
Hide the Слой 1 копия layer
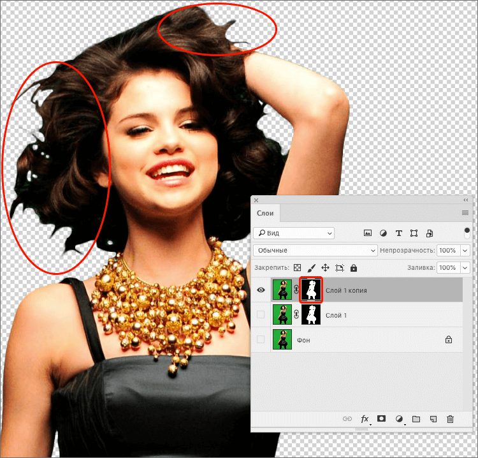pyautogui.click(x=260, y=290)
